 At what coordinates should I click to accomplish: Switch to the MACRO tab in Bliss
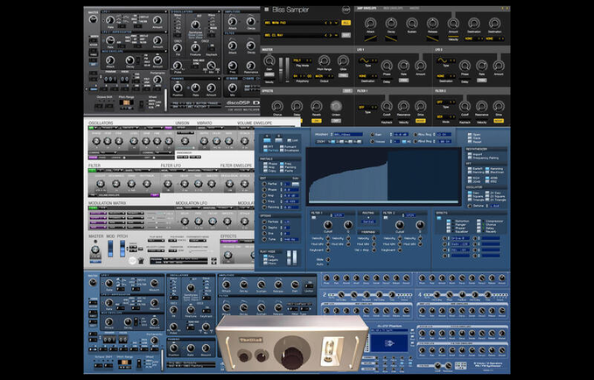pos(414,9)
